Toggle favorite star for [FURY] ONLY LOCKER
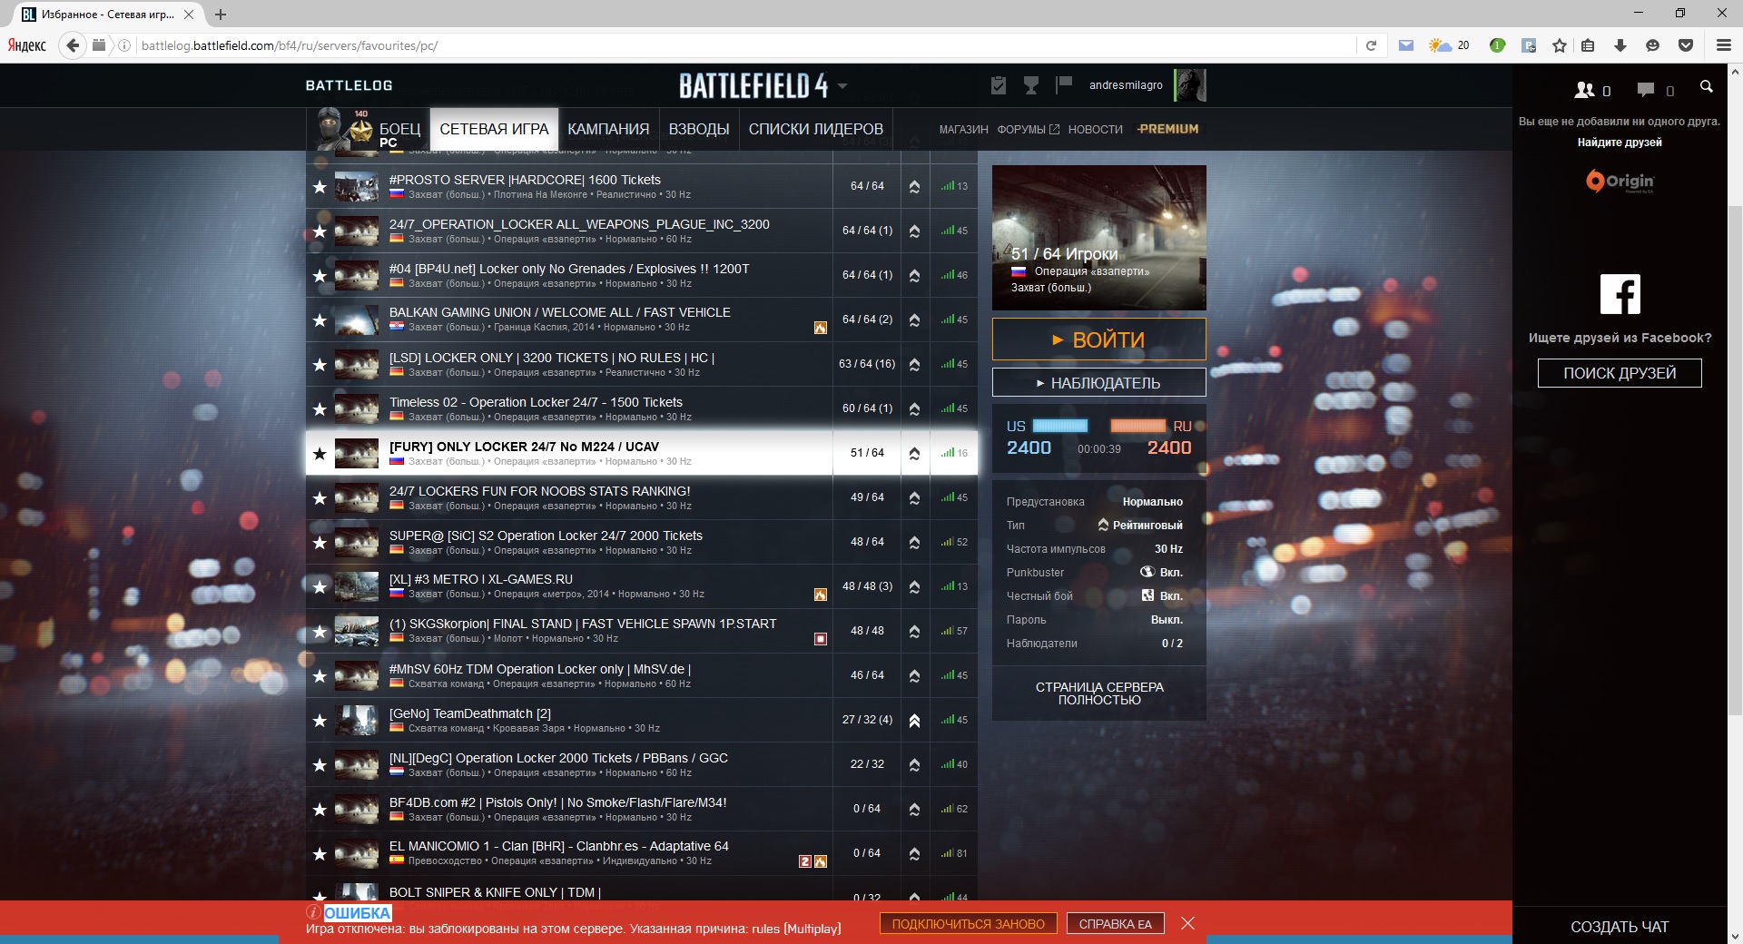The width and height of the screenshot is (1743, 944). point(320,454)
